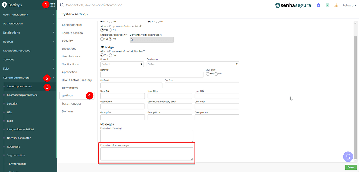Click the green new document icon
359x172 pixels.
(328, 5)
